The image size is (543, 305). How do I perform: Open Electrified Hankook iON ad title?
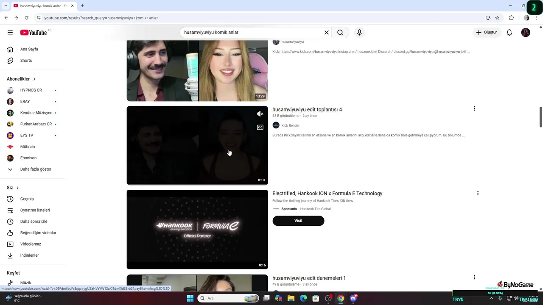click(x=327, y=193)
